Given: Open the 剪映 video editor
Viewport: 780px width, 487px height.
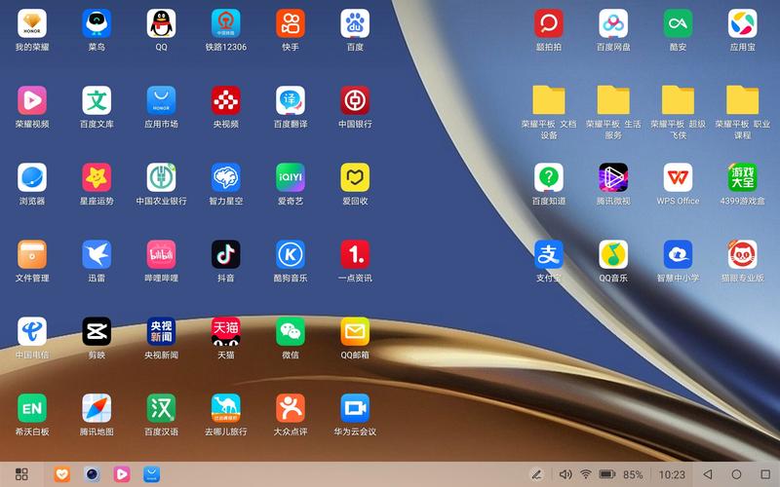Looking at the screenshot, I should tap(97, 331).
